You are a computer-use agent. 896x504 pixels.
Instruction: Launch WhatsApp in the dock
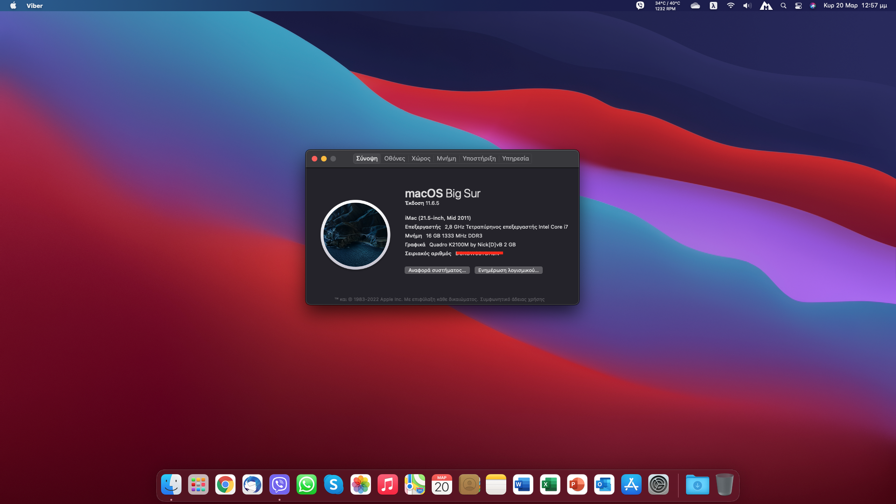pos(306,485)
